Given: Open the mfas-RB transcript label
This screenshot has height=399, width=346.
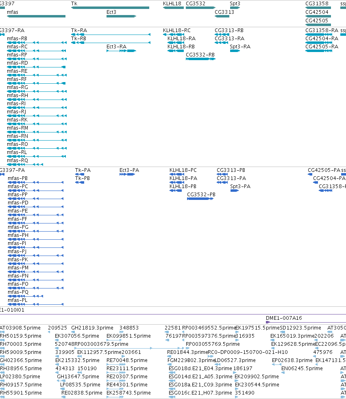Looking at the screenshot, I should tap(17, 39).
